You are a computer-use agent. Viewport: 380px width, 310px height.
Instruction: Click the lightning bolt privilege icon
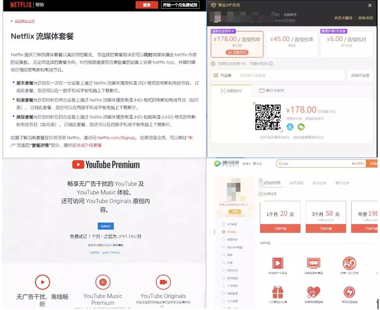(349, 292)
